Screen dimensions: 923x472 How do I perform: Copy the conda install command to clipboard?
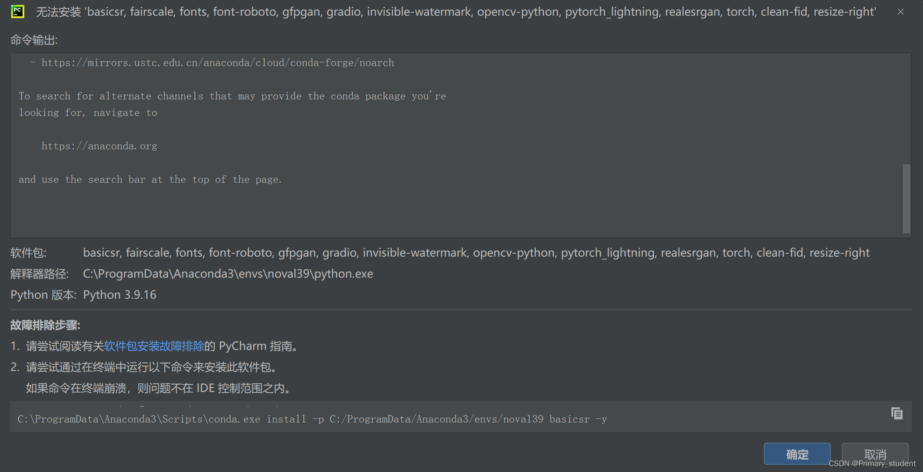tap(897, 413)
